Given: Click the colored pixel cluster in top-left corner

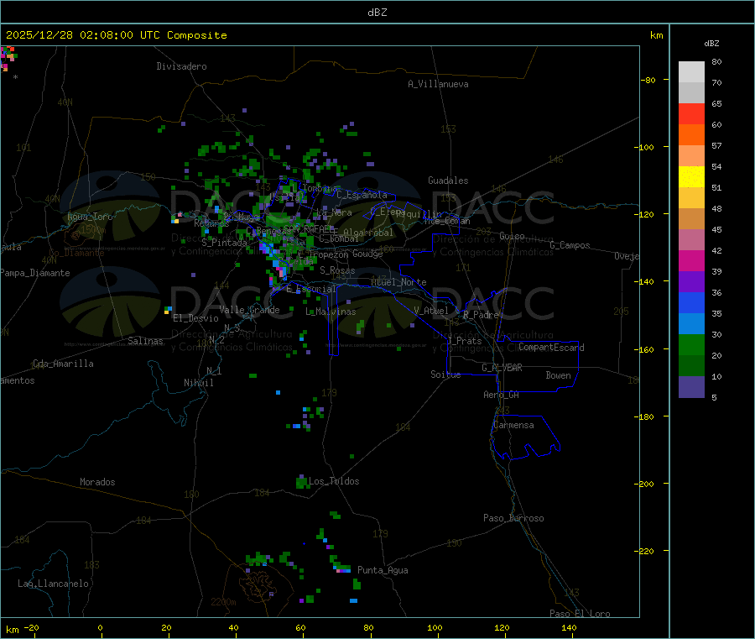Looking at the screenshot, I should [8, 58].
